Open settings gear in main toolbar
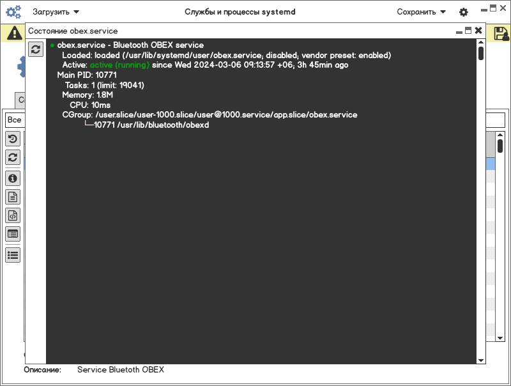511x386 pixels. tap(464, 12)
